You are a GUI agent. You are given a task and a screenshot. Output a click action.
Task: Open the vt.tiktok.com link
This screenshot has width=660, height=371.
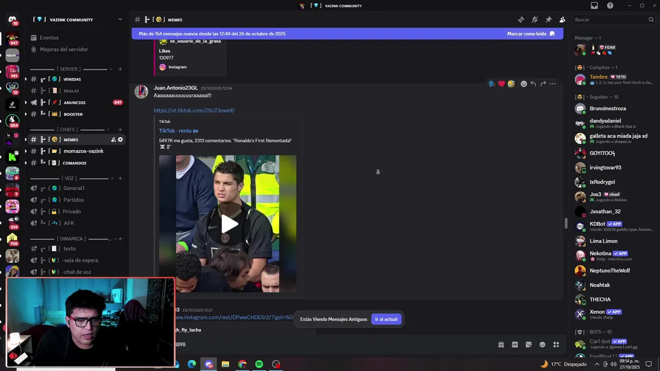[194, 110]
